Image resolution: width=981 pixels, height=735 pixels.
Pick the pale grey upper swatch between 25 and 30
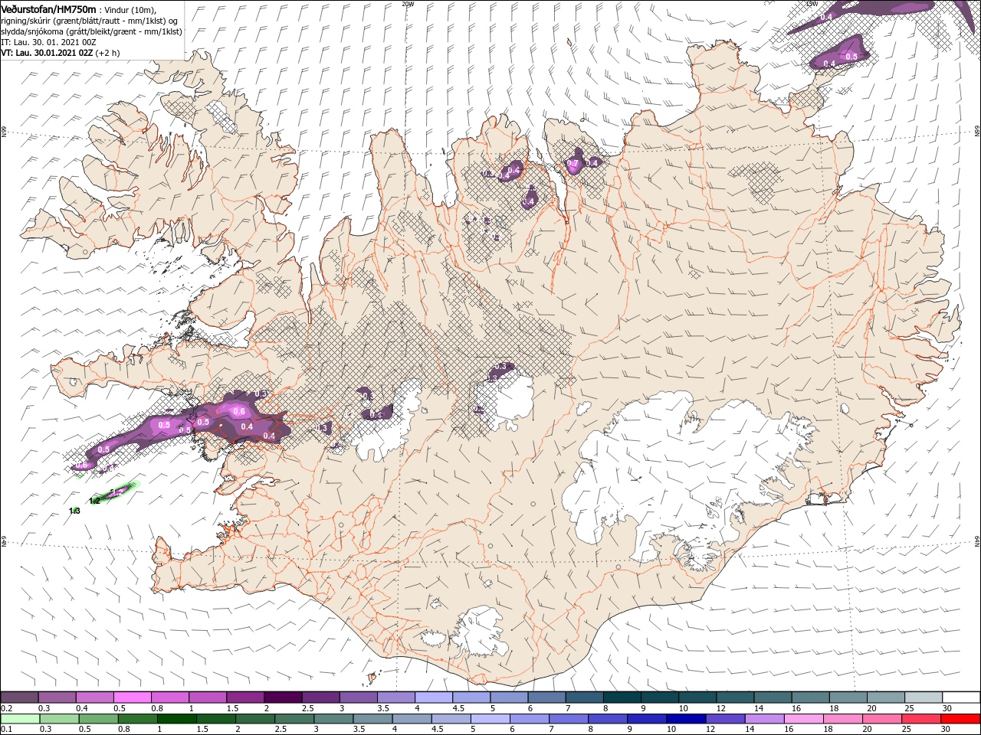coord(924,697)
